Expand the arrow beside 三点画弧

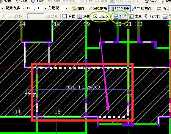pyautogui.click(x=25, y=16)
